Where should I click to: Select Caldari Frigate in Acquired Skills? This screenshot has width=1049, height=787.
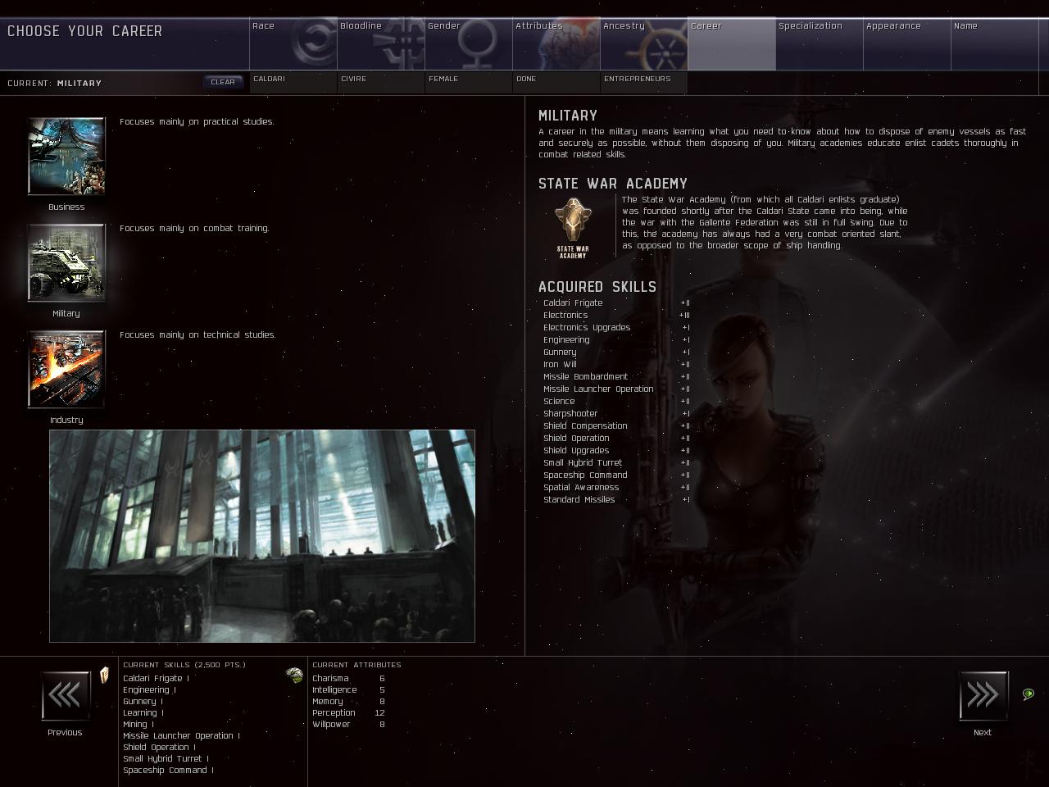click(x=616, y=303)
